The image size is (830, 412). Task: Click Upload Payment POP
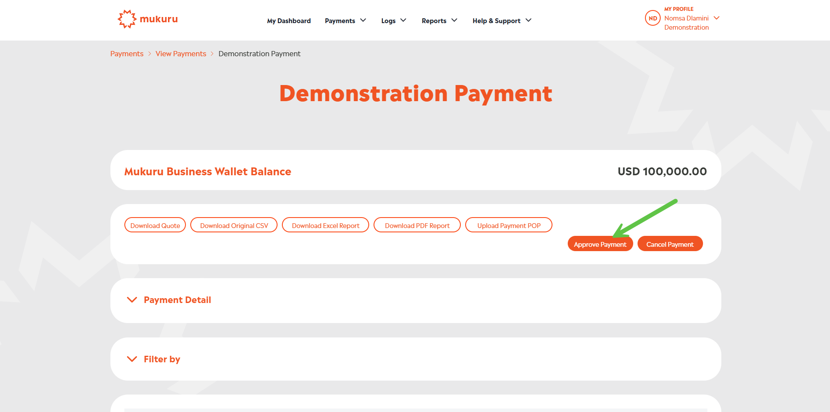tap(509, 225)
